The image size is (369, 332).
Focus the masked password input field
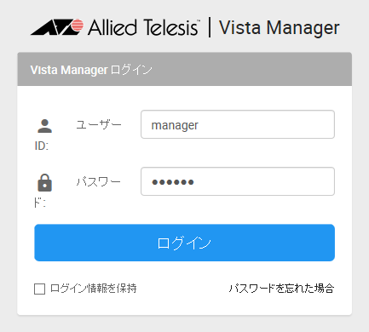coord(238,181)
